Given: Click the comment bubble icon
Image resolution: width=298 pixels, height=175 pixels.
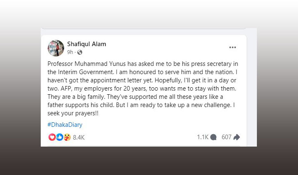Looking at the screenshot, I should [213, 137].
